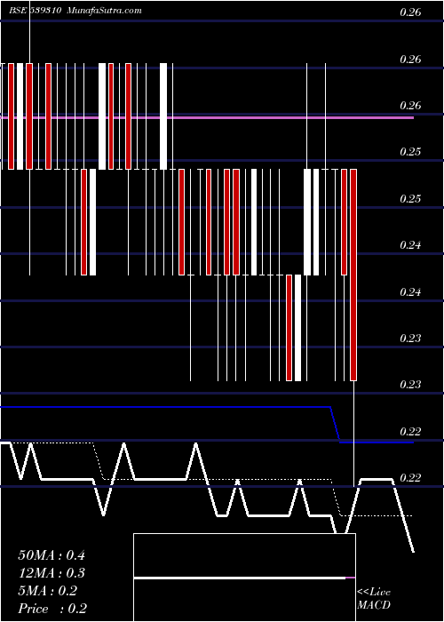
Task: Click inside the MACD inset panel
Action: 244,578
